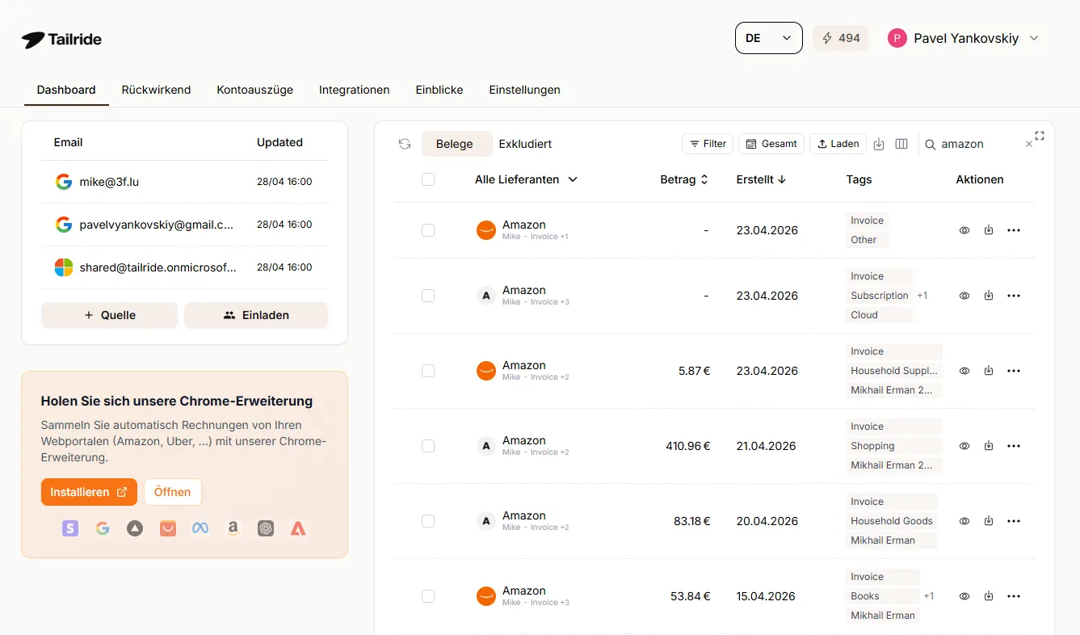The height and width of the screenshot is (635, 1080).
Task: Click the Adobe icon in the extension banner
Action: click(298, 528)
